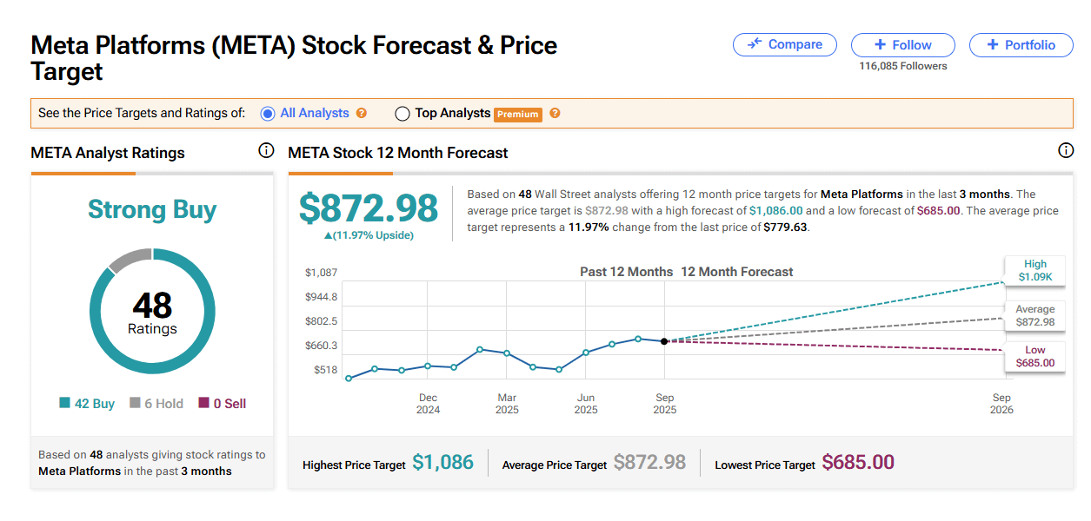Open the Compare stocks button
Image resolution: width=1091 pixels, height=521 pixels.
[x=784, y=45]
